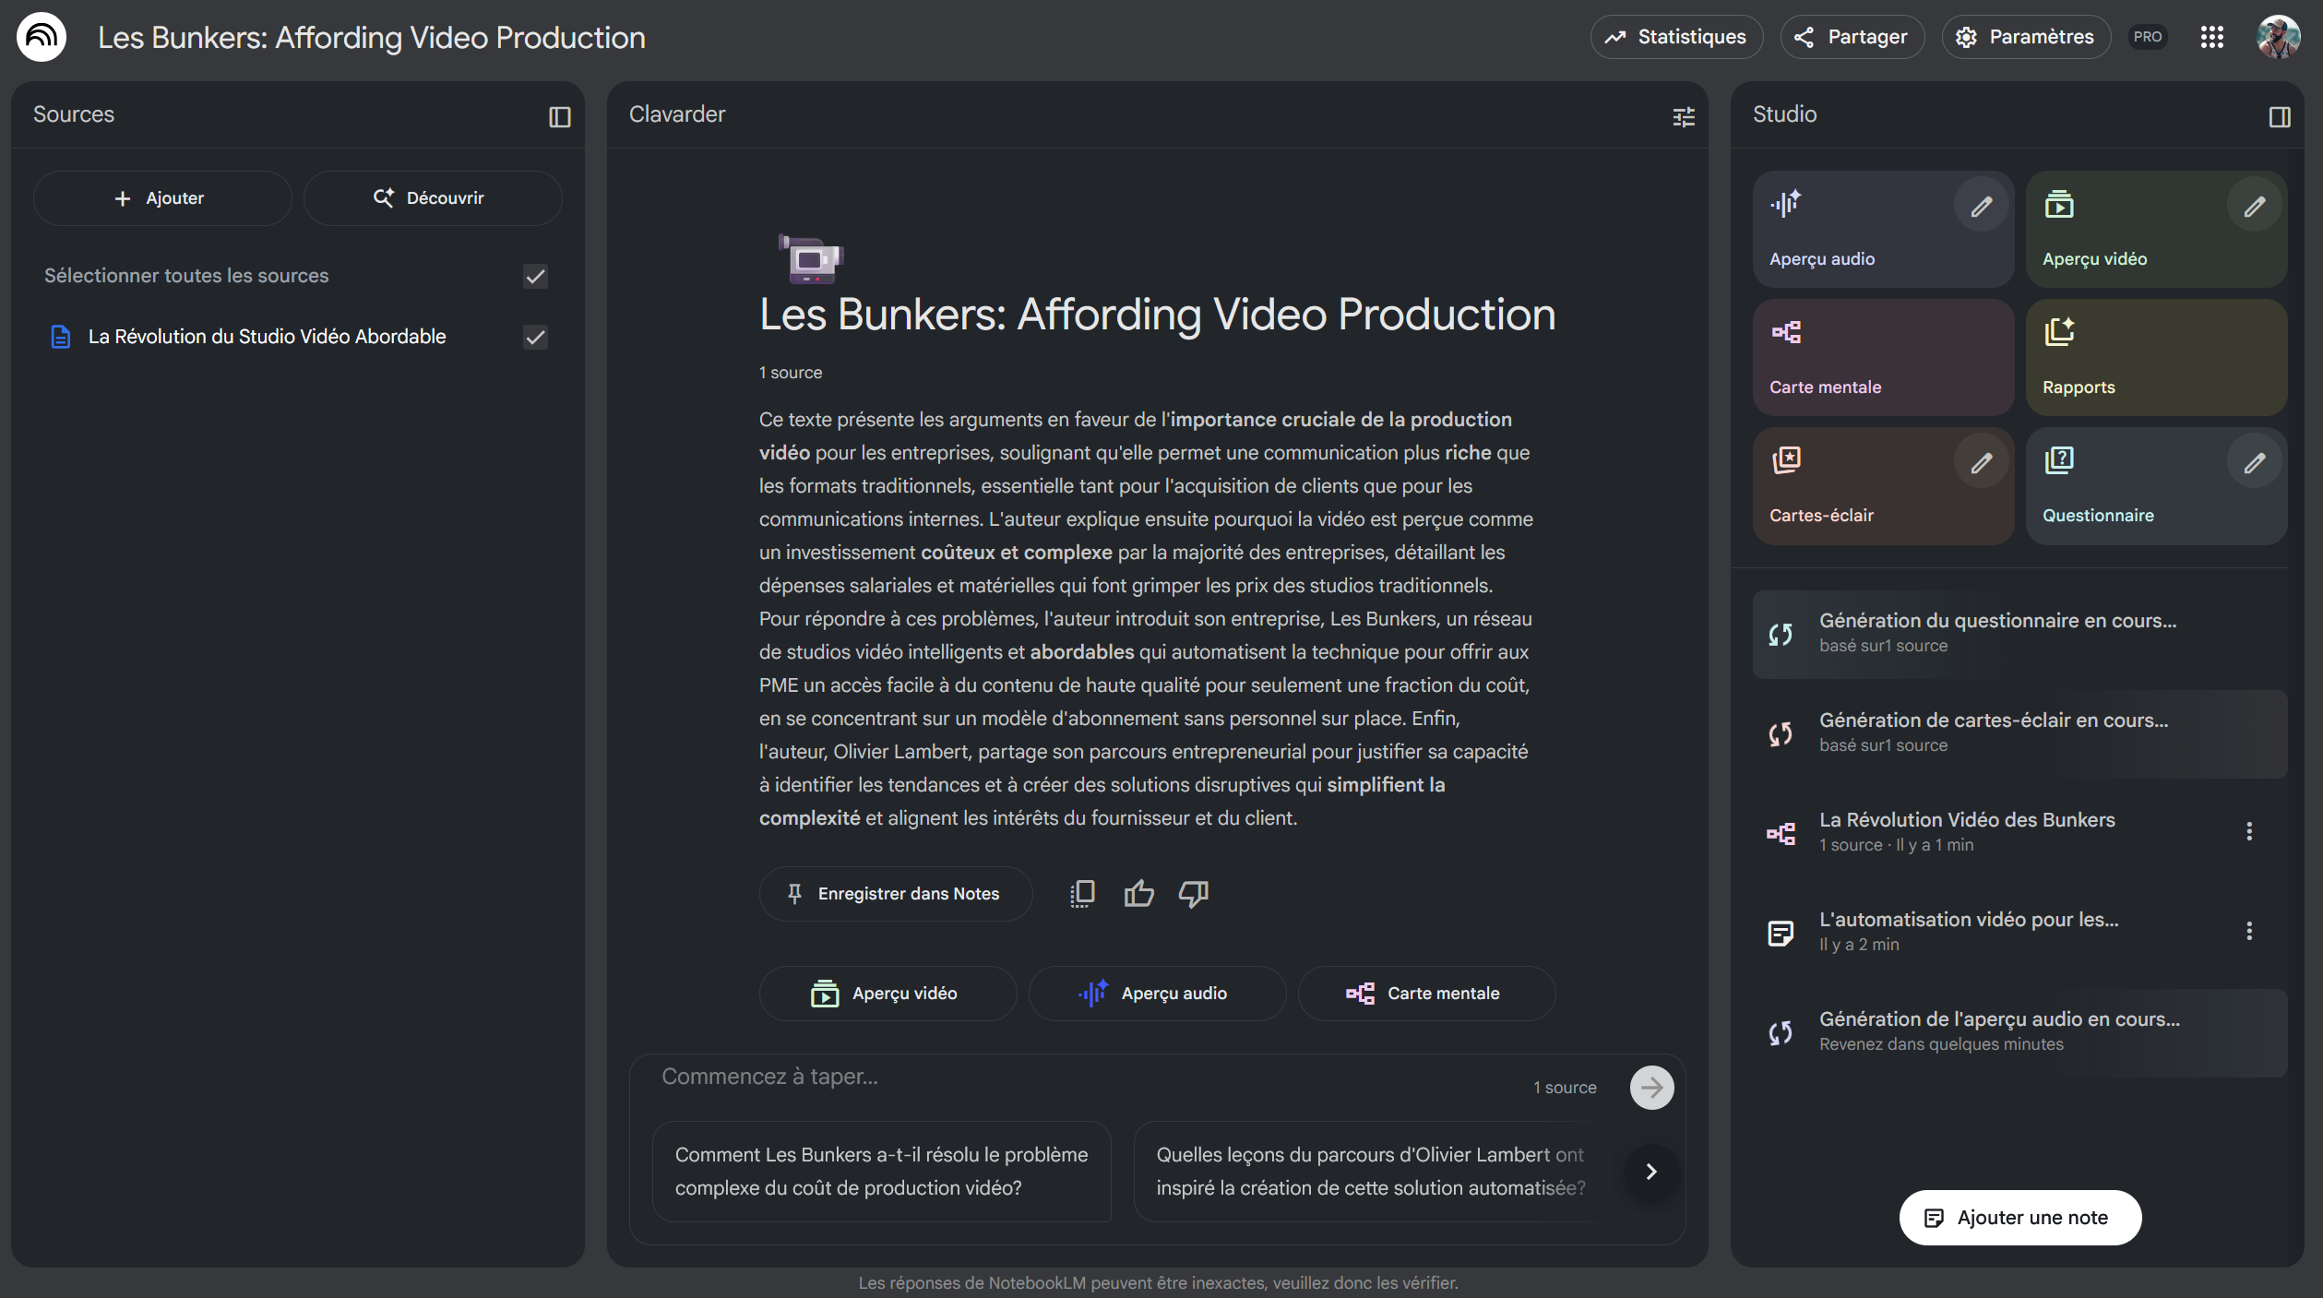Open Google apps grid icon
Viewport: 2323px width, 1298px height.
pos(2211,37)
